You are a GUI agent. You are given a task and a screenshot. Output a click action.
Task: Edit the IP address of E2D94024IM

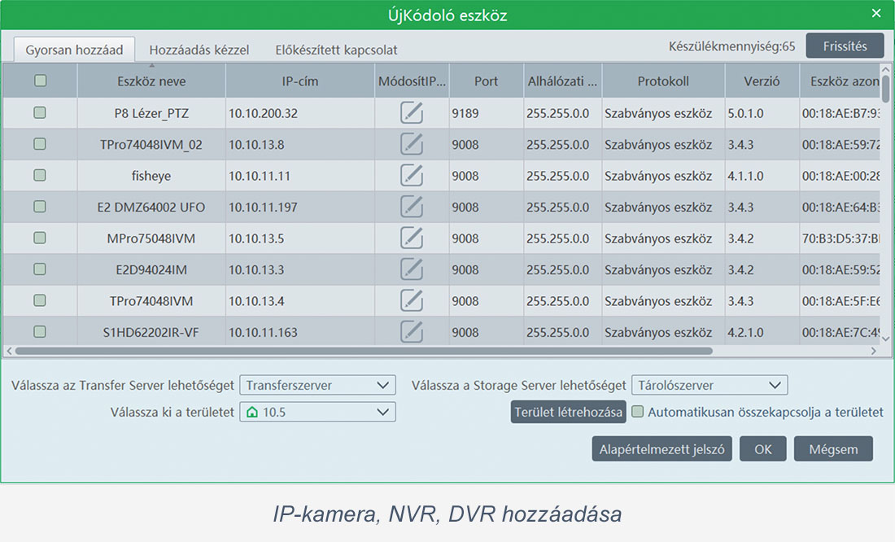412,269
